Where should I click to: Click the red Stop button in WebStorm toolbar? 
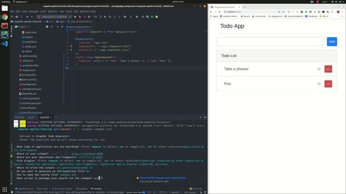point(80,17)
